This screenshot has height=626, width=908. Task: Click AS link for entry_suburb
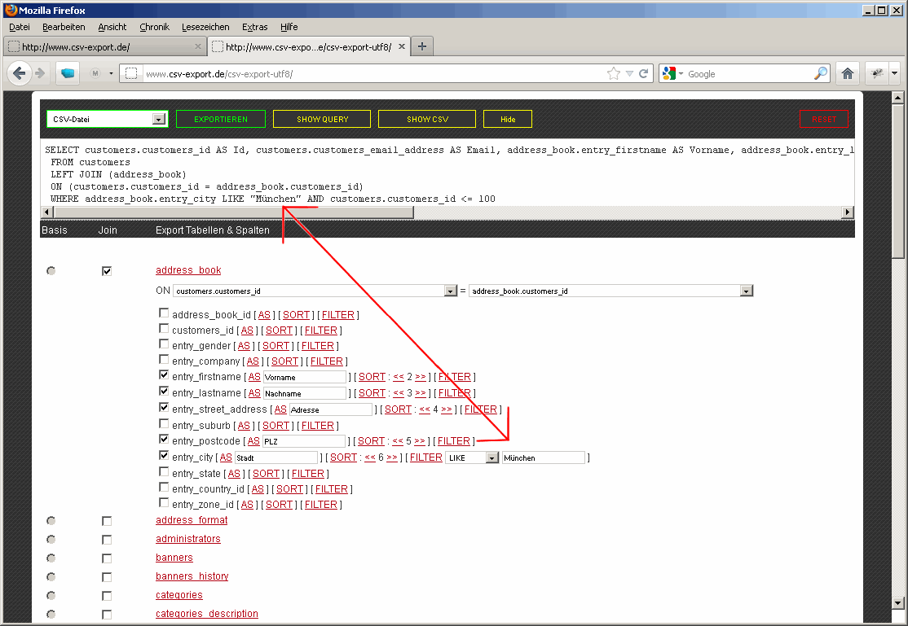[244, 426]
